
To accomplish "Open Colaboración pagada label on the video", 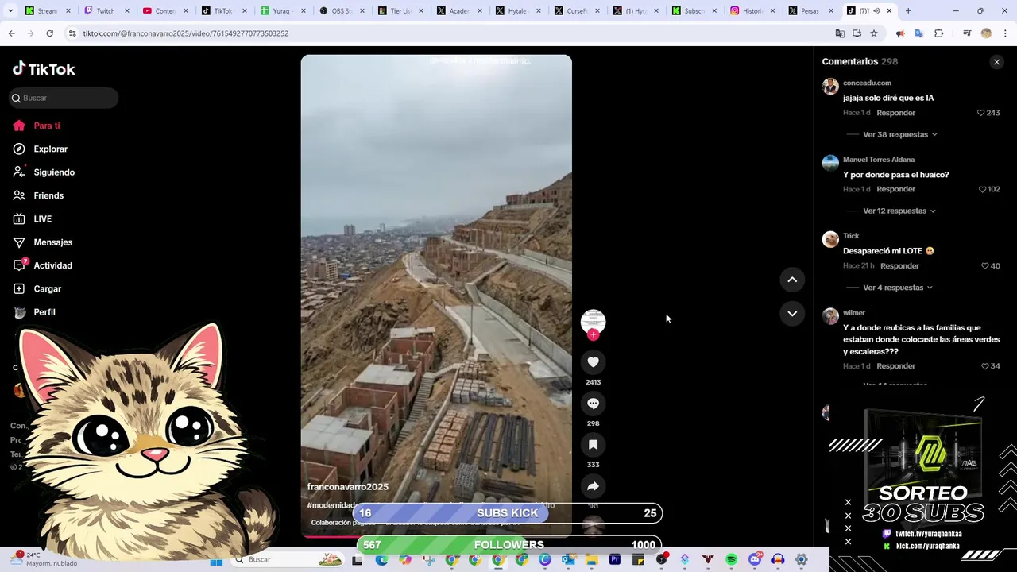I will pos(342,523).
